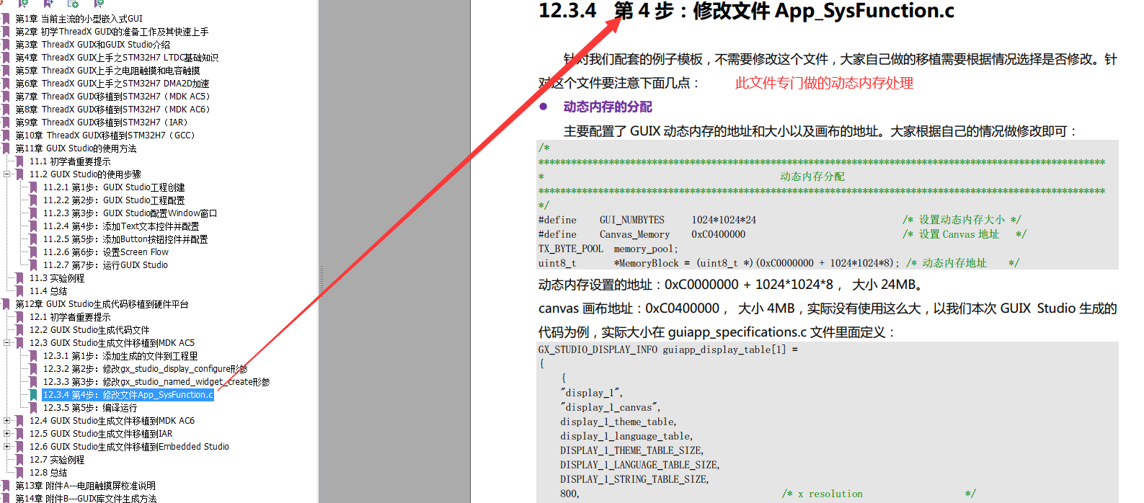Image resolution: width=1144 pixels, height=503 pixels.
Task: Open bookmark 第4章 LTDC基础知识
Action: [117, 58]
